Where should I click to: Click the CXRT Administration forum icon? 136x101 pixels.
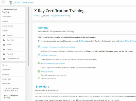click(x=39, y=78)
